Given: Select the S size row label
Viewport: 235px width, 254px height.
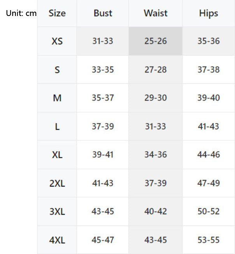Looking at the screenshot, I should [x=57, y=70].
